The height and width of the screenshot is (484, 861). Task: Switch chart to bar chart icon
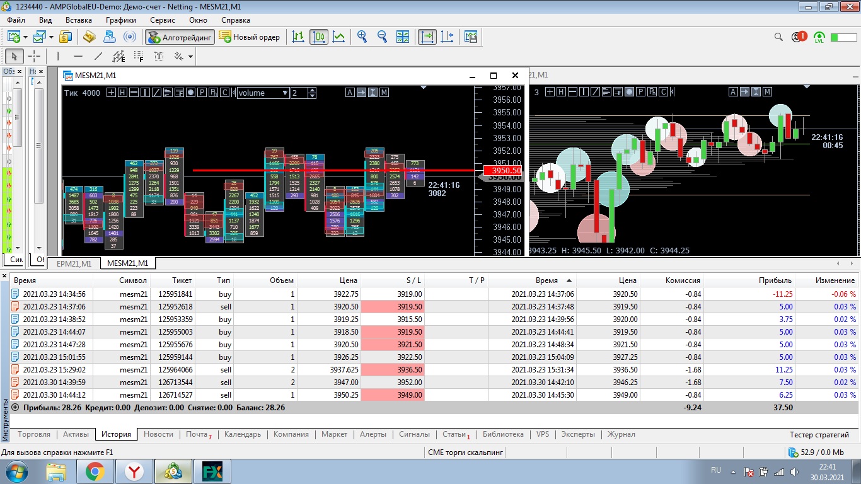click(x=299, y=37)
